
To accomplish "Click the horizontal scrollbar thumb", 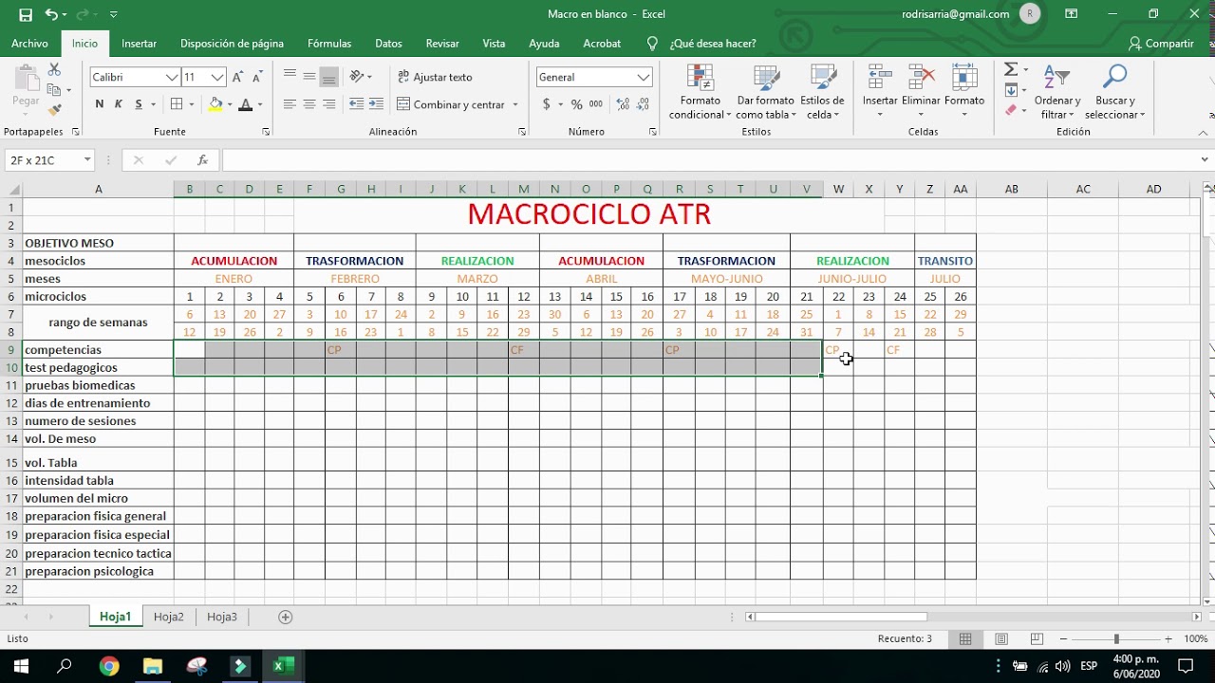I will [x=840, y=617].
